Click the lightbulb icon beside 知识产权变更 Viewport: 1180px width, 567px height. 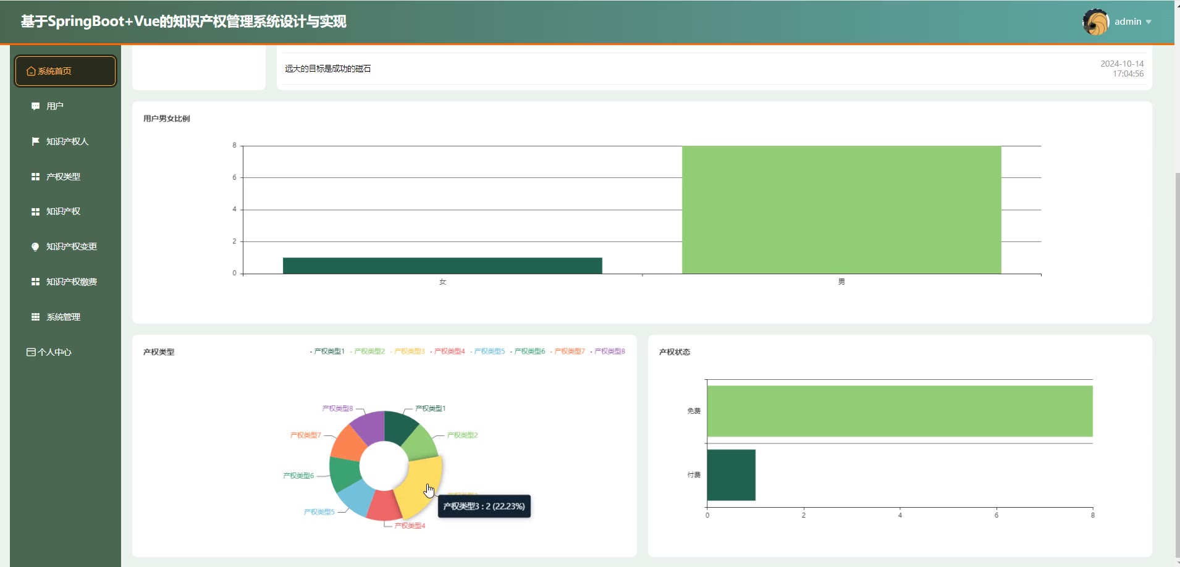click(x=35, y=246)
